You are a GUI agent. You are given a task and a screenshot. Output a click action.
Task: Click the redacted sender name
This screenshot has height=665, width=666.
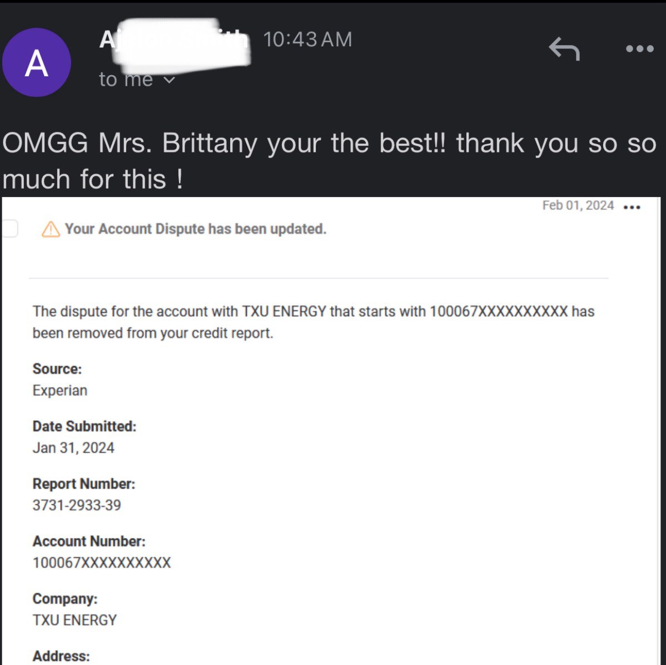tap(174, 42)
